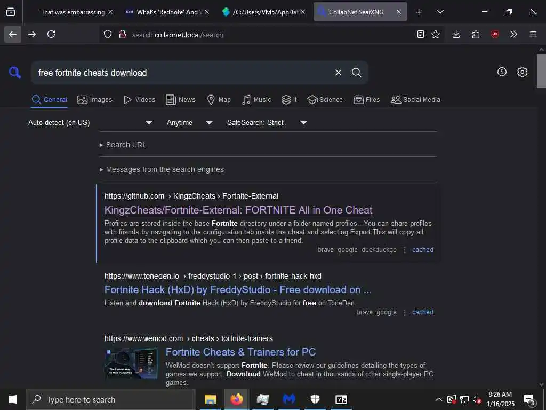Open cached version of KingzCheats result

tap(423, 250)
